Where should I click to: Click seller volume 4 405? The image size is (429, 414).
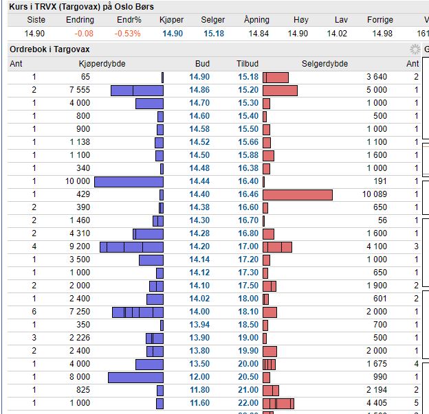[x=377, y=403]
